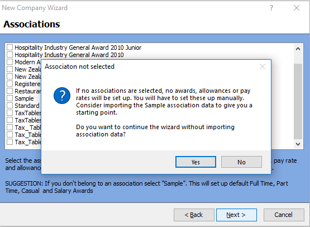
Task: Tick the Registere... association checkbox
Action: coord(9,84)
